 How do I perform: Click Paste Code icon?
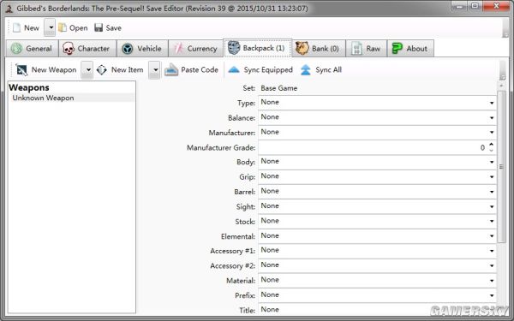[171, 70]
